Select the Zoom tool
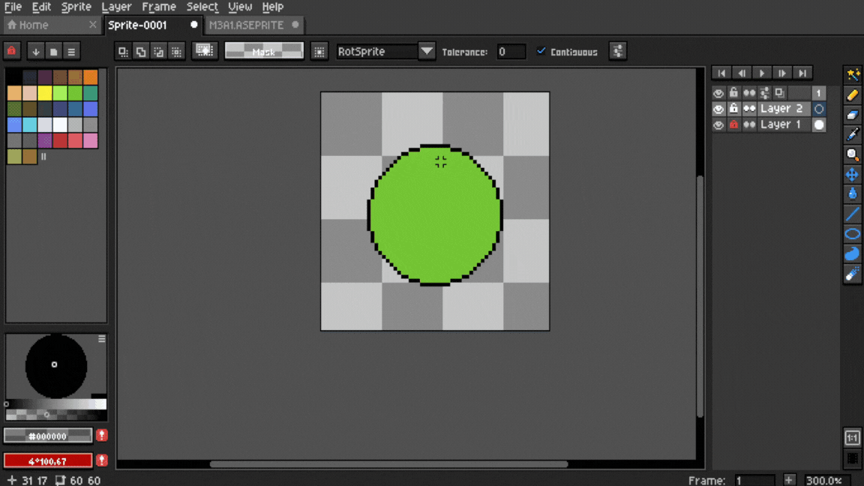The height and width of the screenshot is (486, 864). coord(853,154)
